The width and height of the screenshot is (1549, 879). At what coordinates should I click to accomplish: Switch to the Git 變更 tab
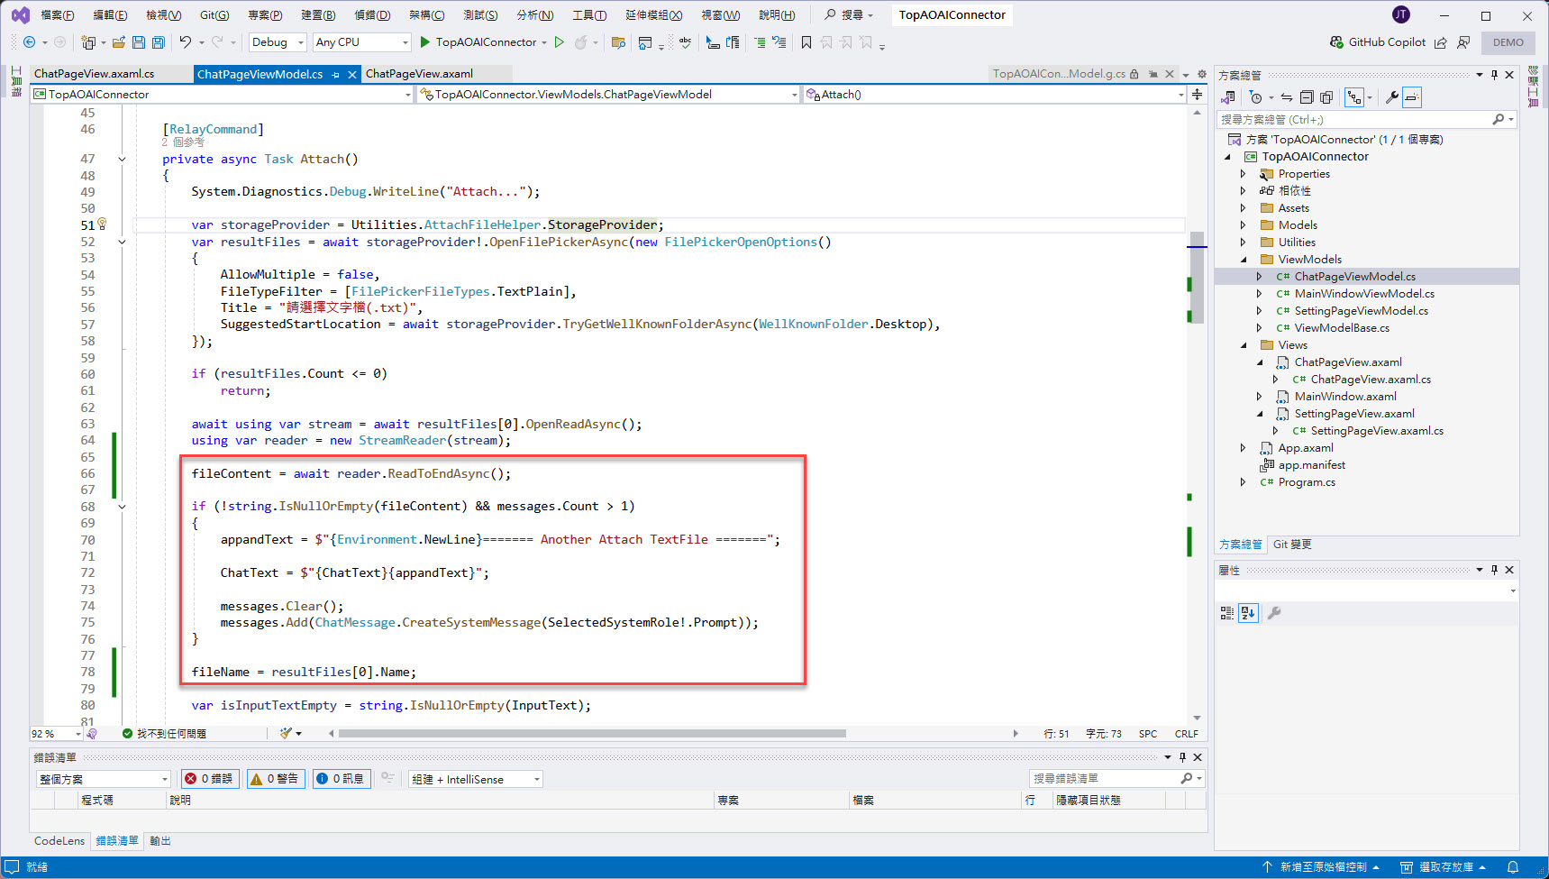click(x=1292, y=545)
